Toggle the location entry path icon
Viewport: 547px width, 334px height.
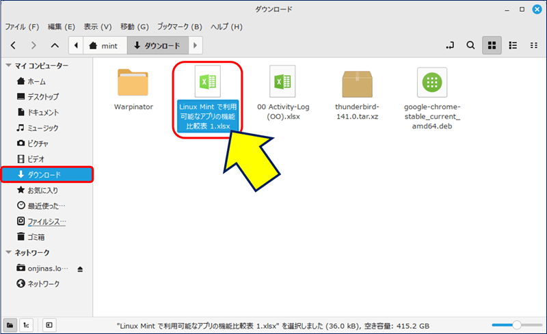coord(449,46)
